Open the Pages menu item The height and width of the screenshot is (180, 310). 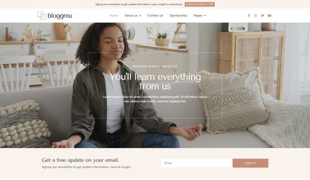(x=198, y=15)
